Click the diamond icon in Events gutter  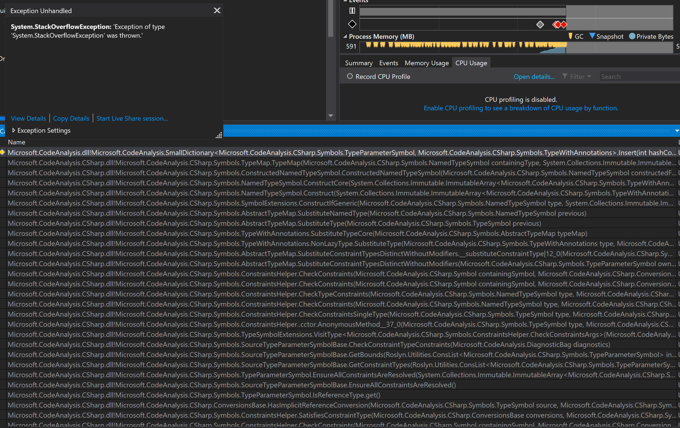352,24
